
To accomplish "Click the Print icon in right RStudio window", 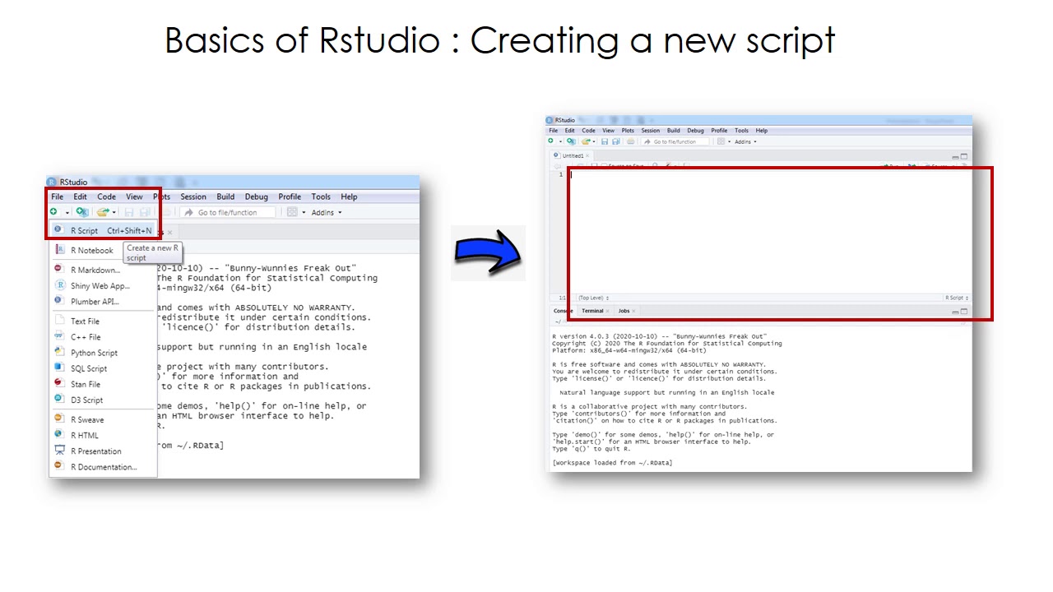I will coord(630,141).
